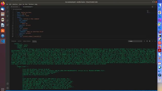
Task: Close the terminal panel
Action: (155, 41)
